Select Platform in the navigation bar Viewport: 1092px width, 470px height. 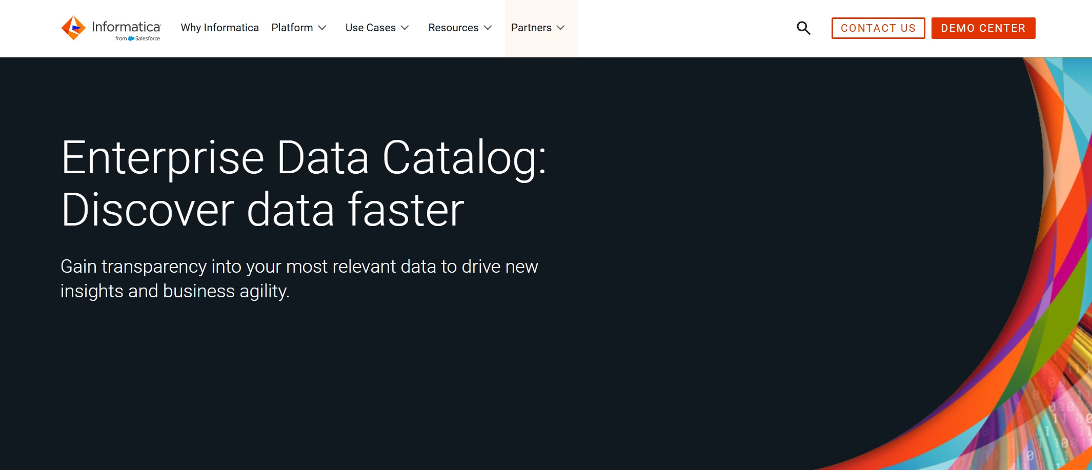tap(292, 28)
